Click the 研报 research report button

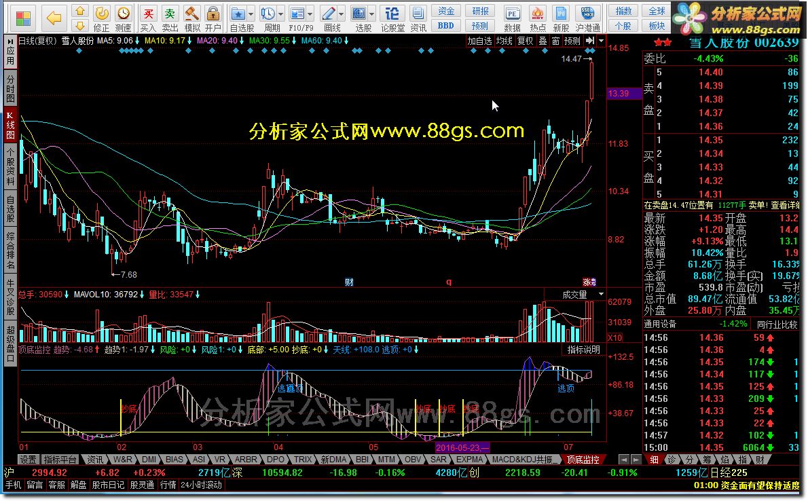tap(480, 11)
